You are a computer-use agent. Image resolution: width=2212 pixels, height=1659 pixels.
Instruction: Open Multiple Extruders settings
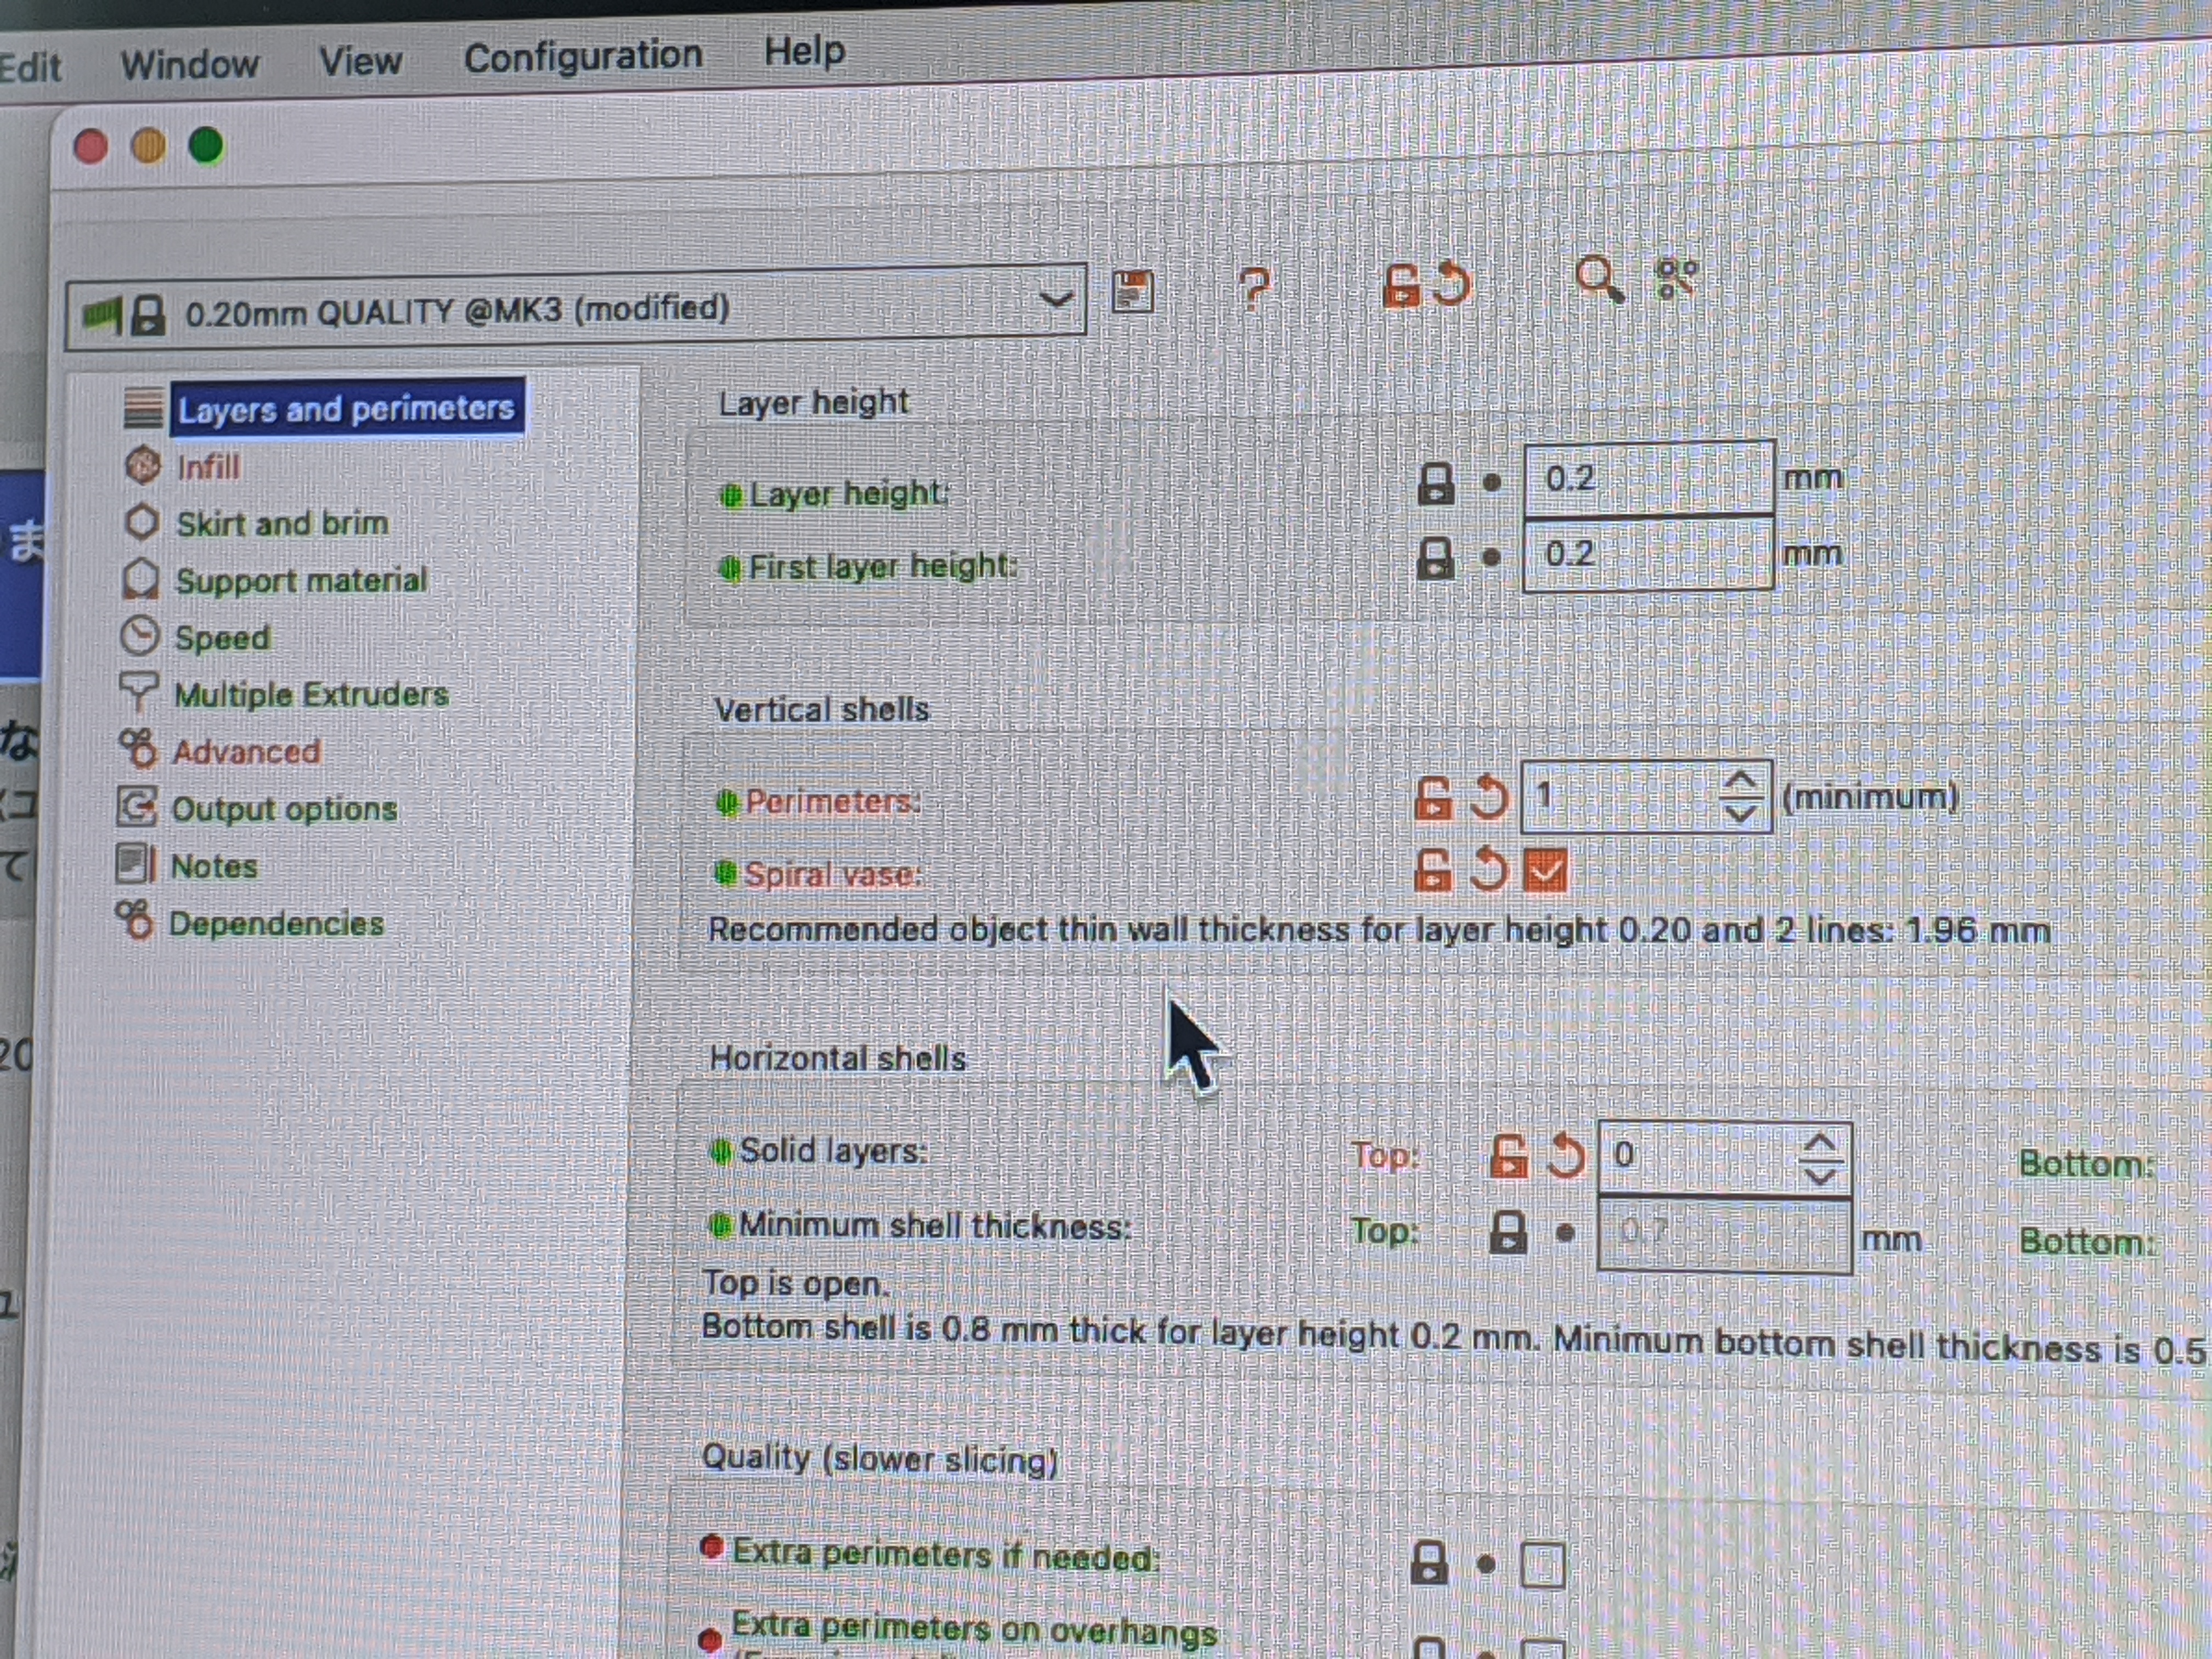tap(311, 694)
